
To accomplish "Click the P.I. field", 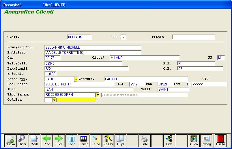I will [196, 64].
